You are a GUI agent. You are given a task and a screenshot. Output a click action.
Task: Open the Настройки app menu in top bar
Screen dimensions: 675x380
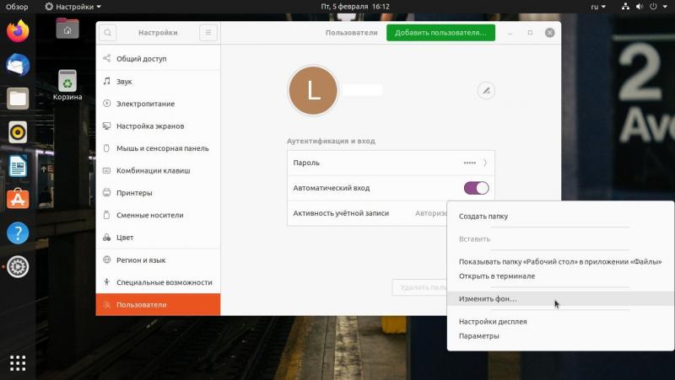tap(73, 6)
